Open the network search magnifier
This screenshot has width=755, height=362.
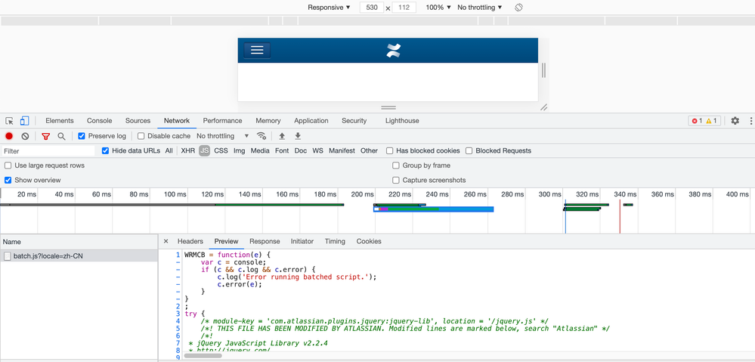click(61, 136)
